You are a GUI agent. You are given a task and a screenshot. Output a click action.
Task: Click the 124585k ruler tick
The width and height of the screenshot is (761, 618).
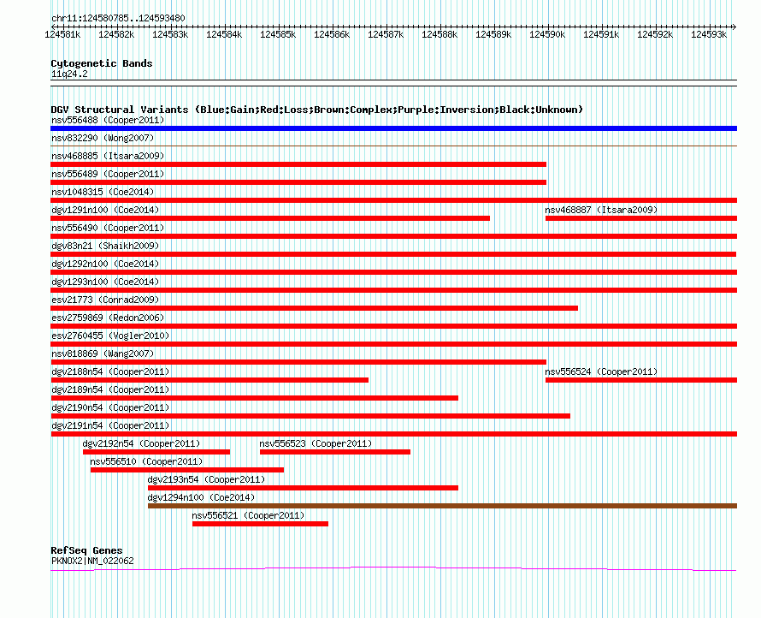(x=278, y=34)
